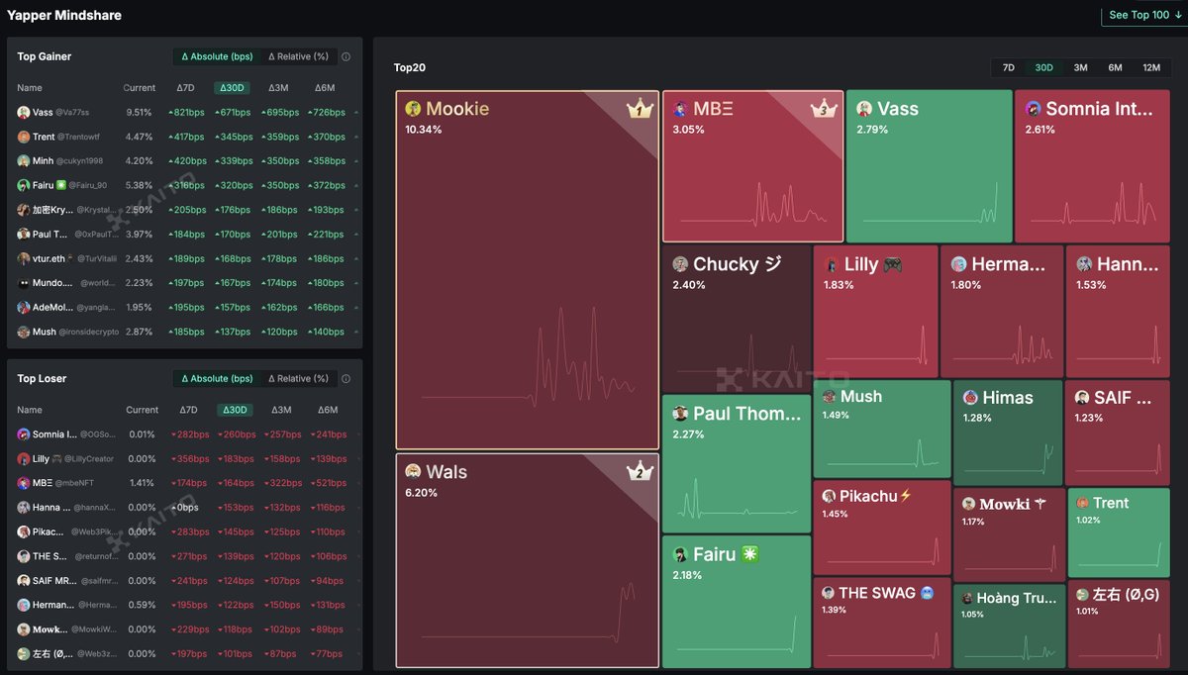Click Fairu avatar in the treemap tile
The image size is (1188, 675).
680,554
